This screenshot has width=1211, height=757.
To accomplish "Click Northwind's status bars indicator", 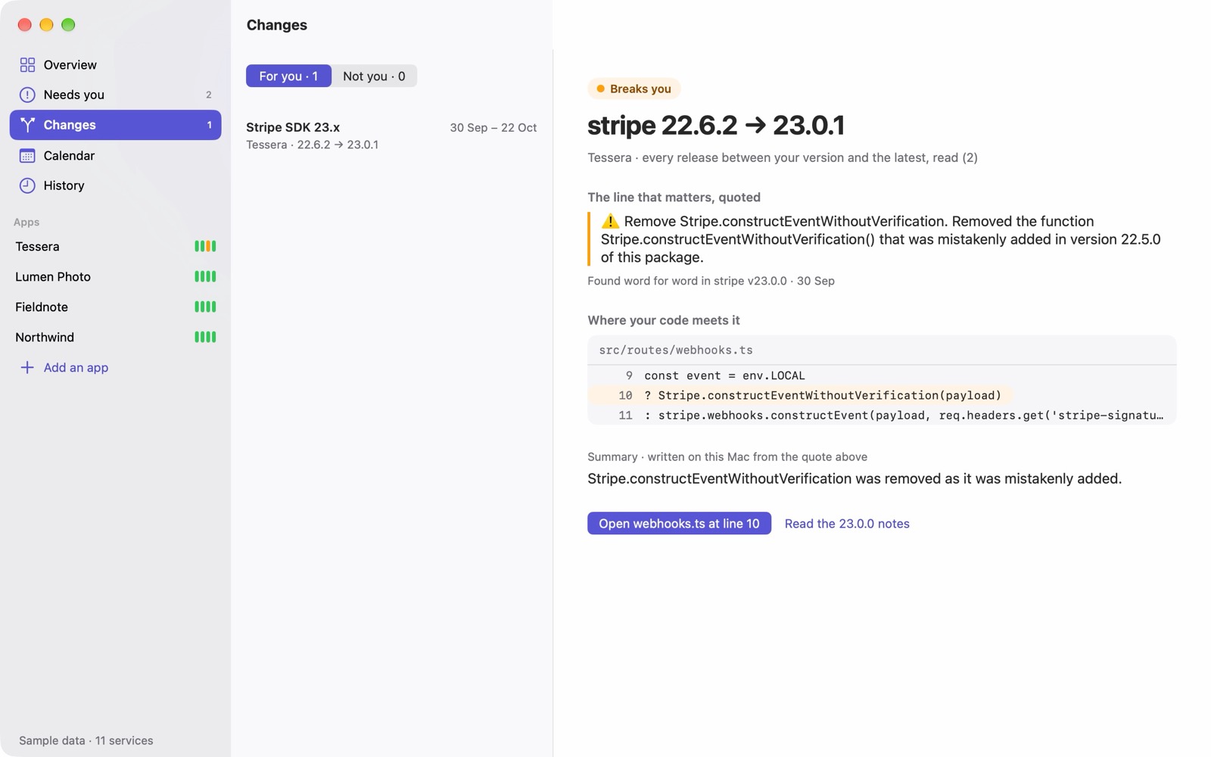I will point(205,337).
